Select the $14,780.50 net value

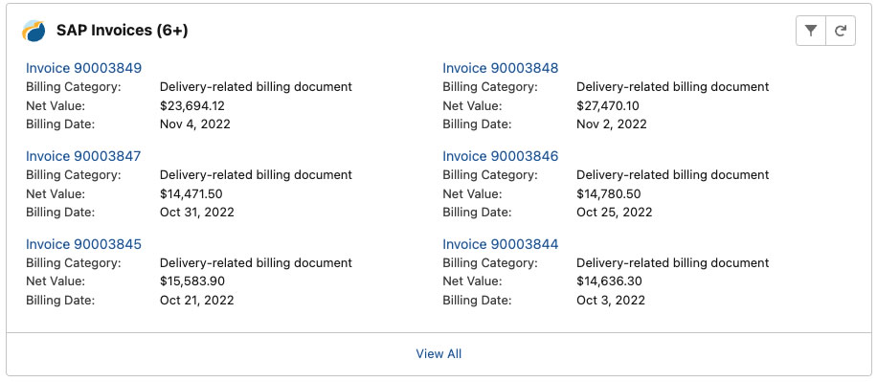pos(609,194)
